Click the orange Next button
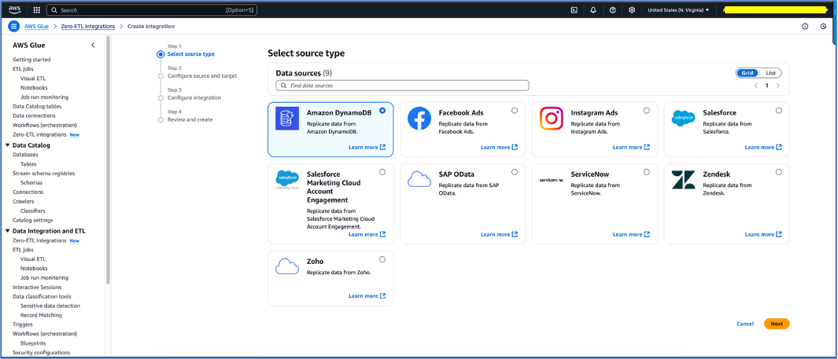Viewport: 838px width, 359px height. point(777,324)
